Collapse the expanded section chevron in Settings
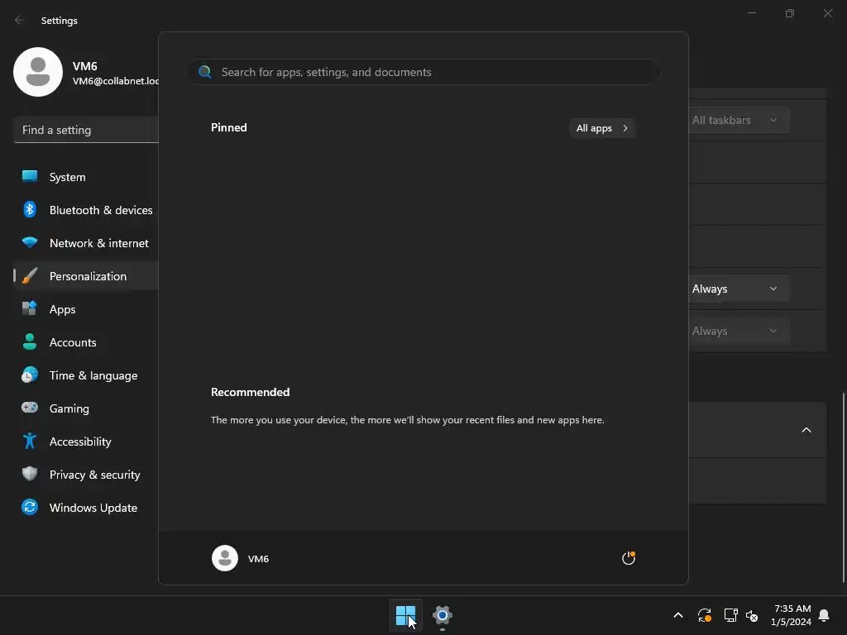 click(x=806, y=430)
